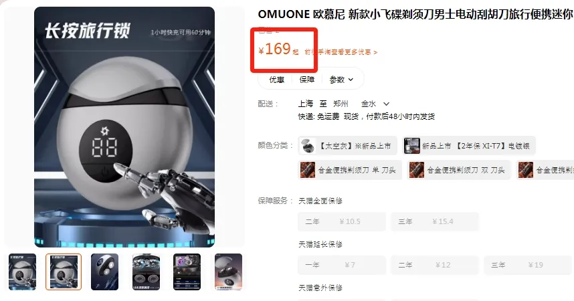
Task: Open the 优惠 tab
Action: (x=277, y=80)
